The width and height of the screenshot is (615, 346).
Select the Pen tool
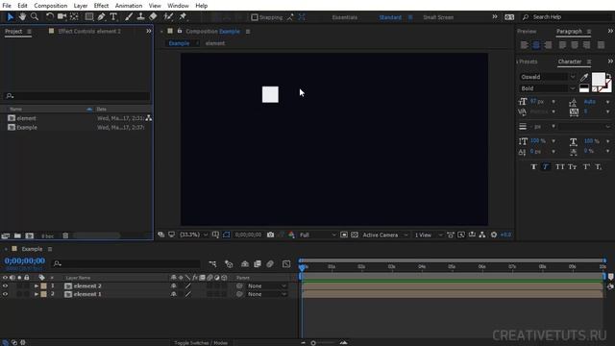click(x=101, y=17)
